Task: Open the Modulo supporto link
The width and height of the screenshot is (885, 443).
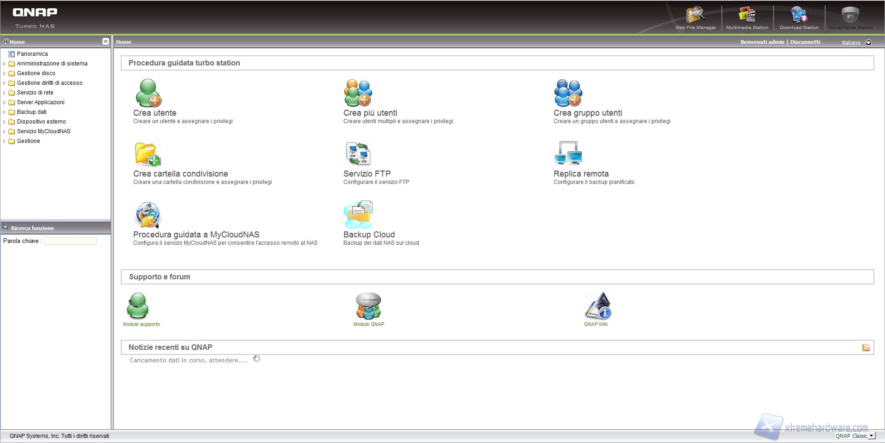Action: (x=141, y=324)
